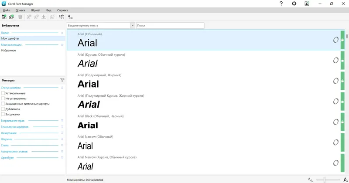Tick the Не установлены checkbox
Image resolution: width=349 pixels, height=183 pixels.
(3, 98)
